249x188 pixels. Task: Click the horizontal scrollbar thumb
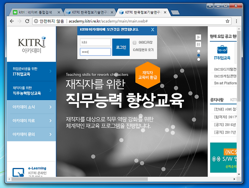(80, 179)
